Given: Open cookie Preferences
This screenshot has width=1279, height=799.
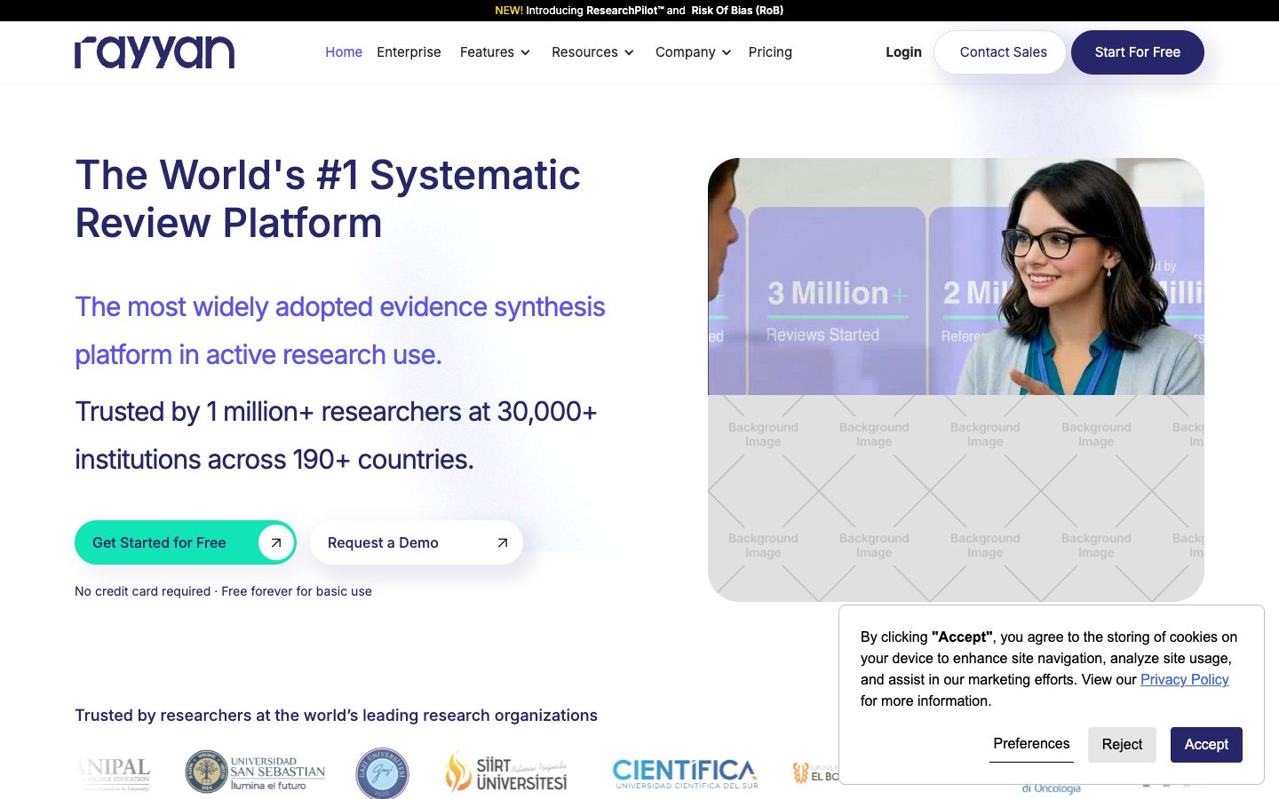Looking at the screenshot, I should pos(1031,744).
